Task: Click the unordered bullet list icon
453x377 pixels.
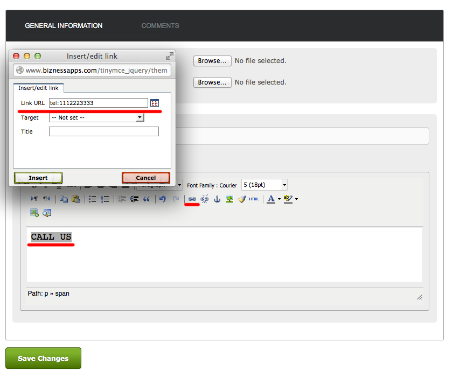Action: (x=93, y=199)
